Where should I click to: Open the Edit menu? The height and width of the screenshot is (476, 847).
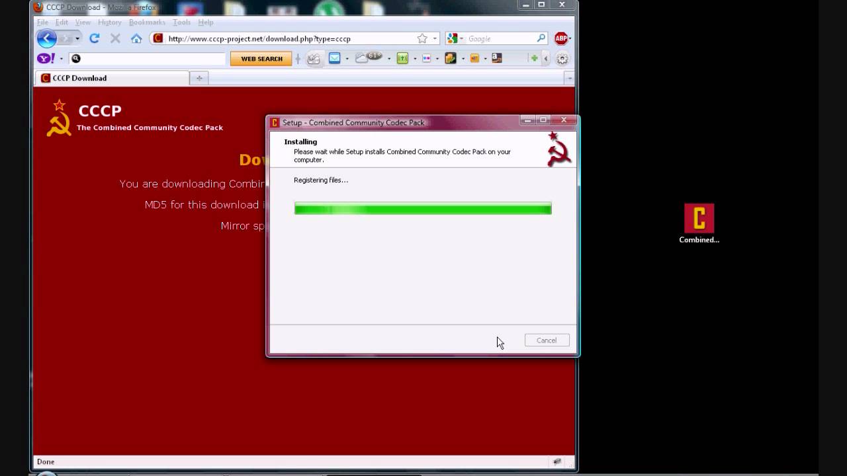(x=62, y=22)
